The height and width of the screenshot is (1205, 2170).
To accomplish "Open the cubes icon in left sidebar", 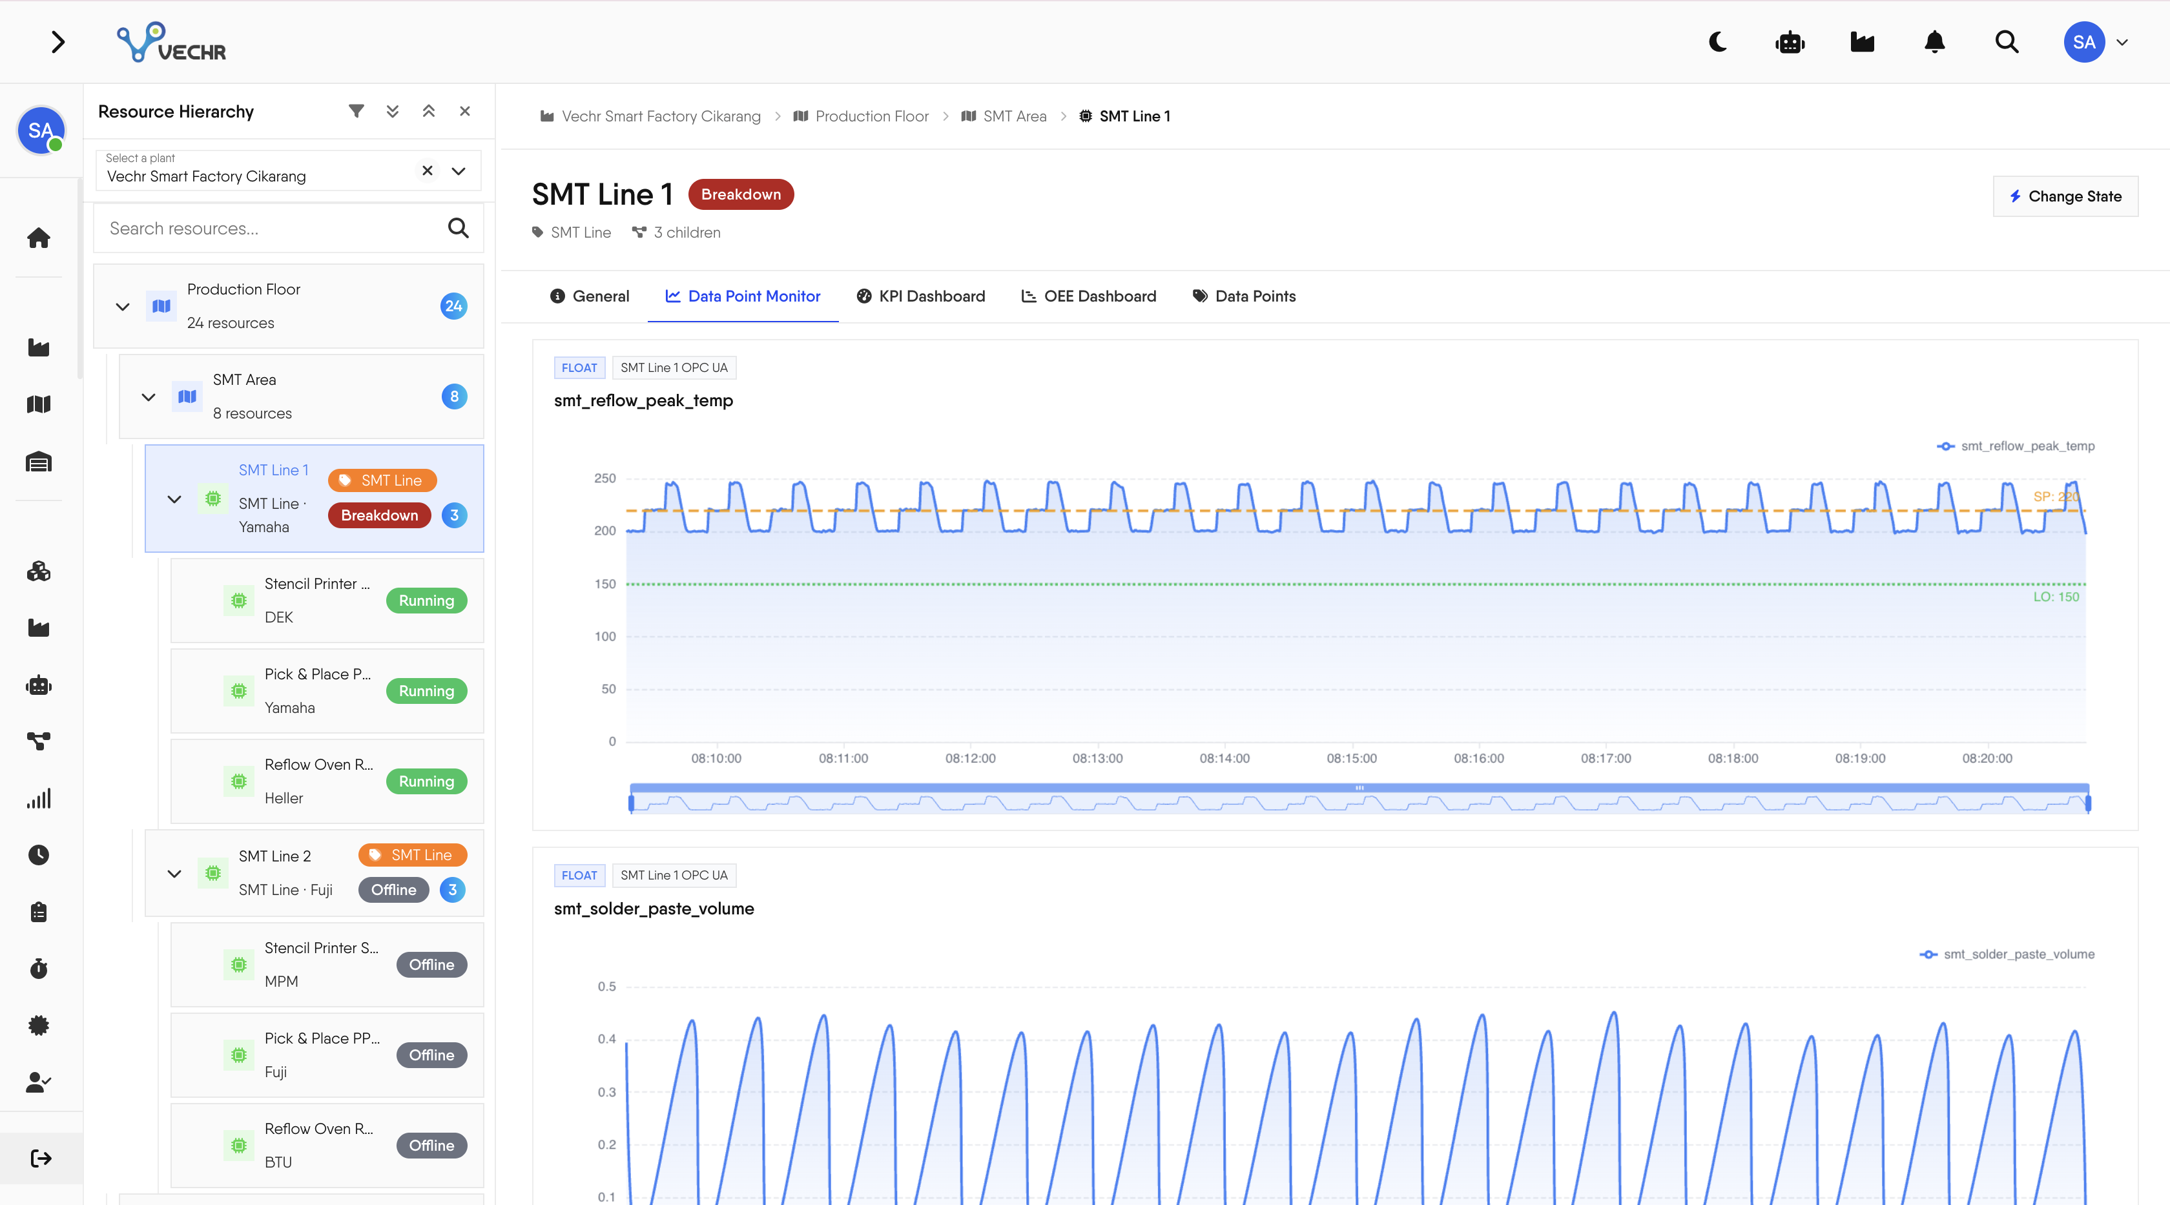I will pos(39,572).
